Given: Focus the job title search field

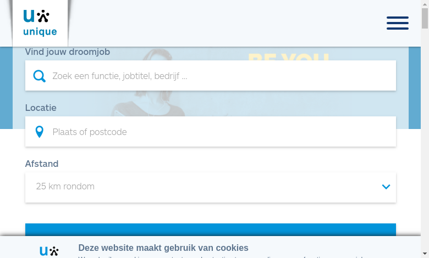Looking at the screenshot, I should click(x=211, y=76).
